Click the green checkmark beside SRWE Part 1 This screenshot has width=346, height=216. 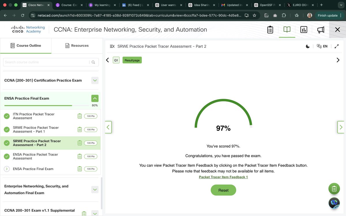7,130
